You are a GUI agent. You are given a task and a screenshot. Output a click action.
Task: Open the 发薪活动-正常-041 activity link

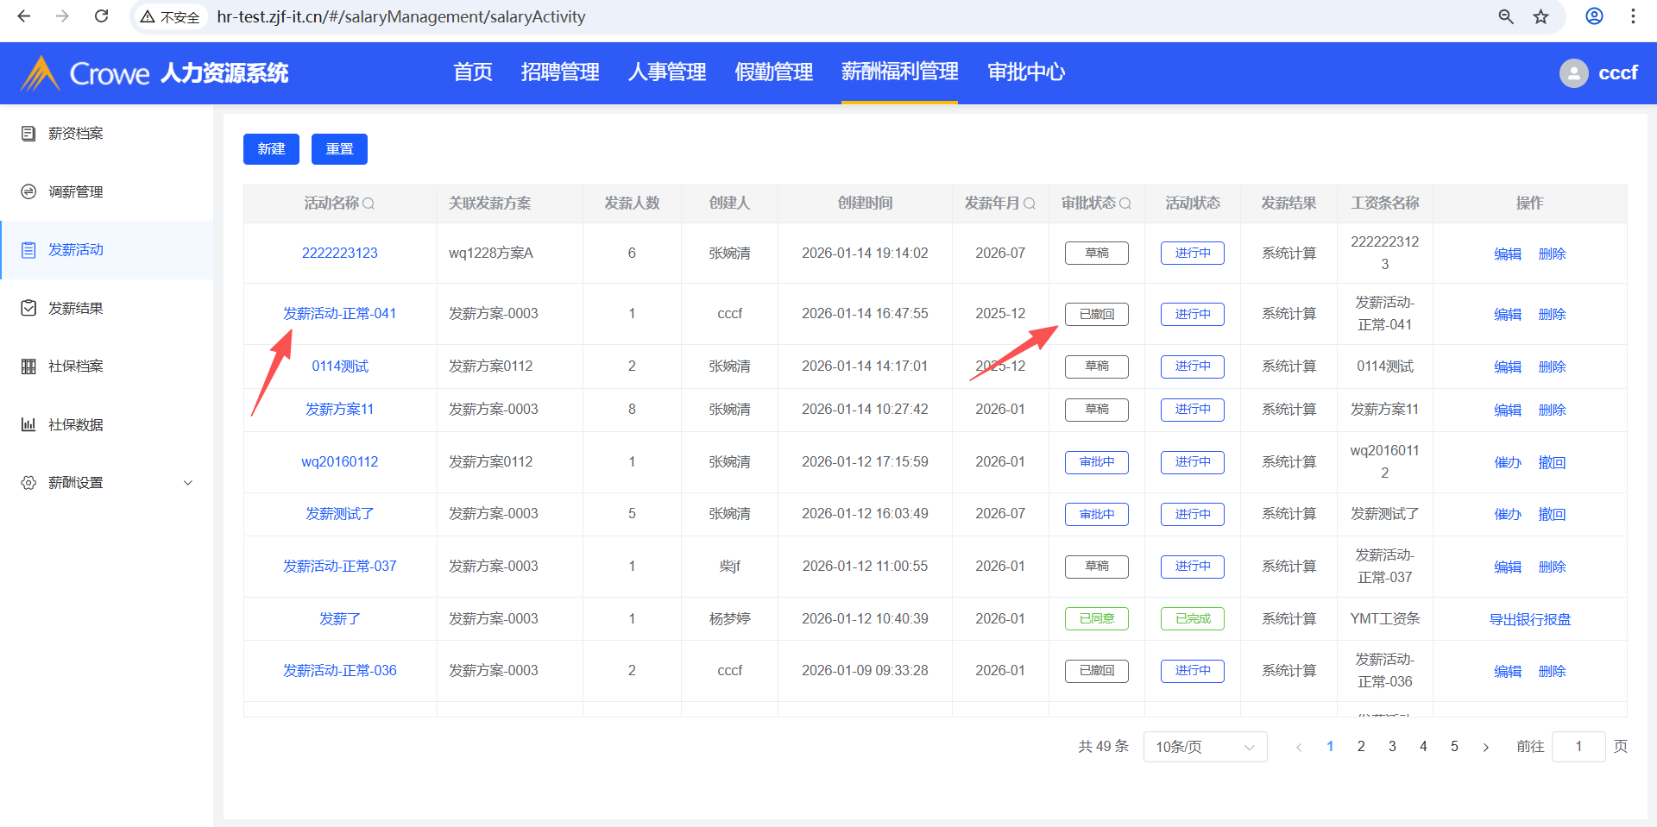(x=339, y=314)
